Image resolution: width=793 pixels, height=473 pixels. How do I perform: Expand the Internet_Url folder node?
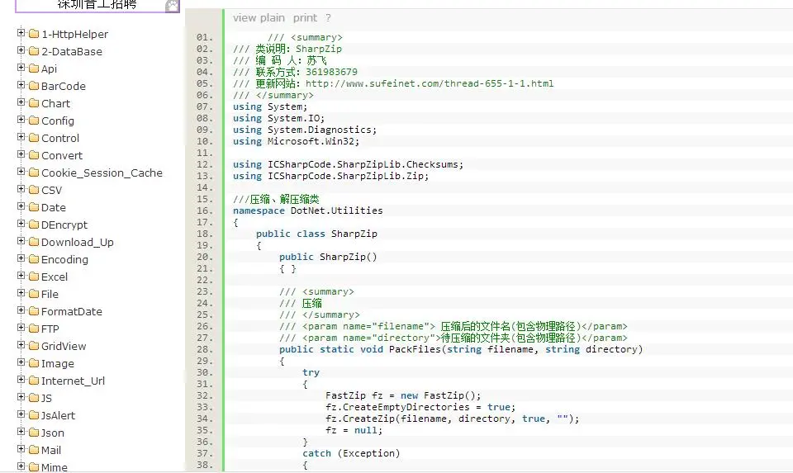pos(21,381)
